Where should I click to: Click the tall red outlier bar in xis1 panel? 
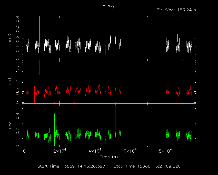point(39,67)
